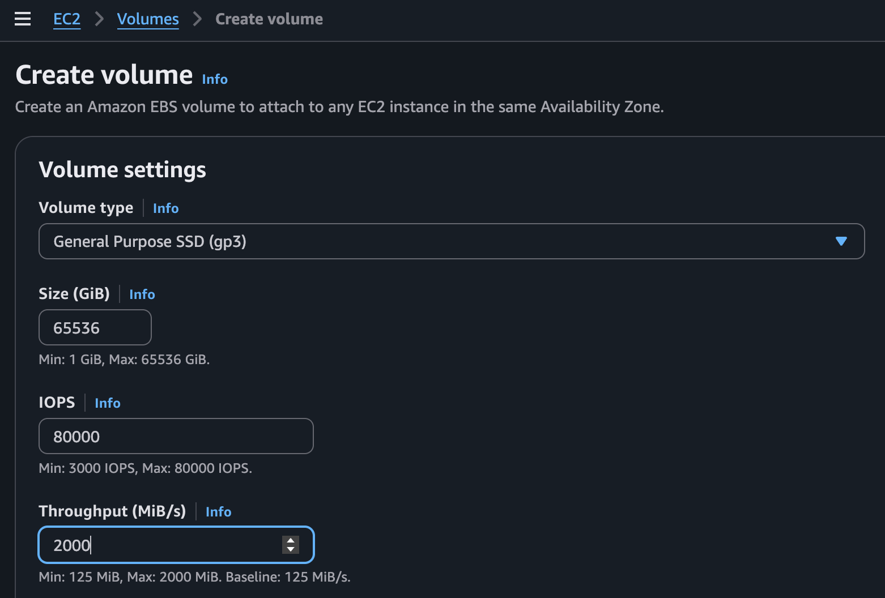Open Info link for IOPS
The height and width of the screenshot is (598, 885).
(107, 403)
